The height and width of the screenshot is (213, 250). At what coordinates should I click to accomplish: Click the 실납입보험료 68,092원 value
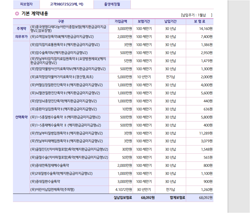pyautogui.click(x=148, y=198)
